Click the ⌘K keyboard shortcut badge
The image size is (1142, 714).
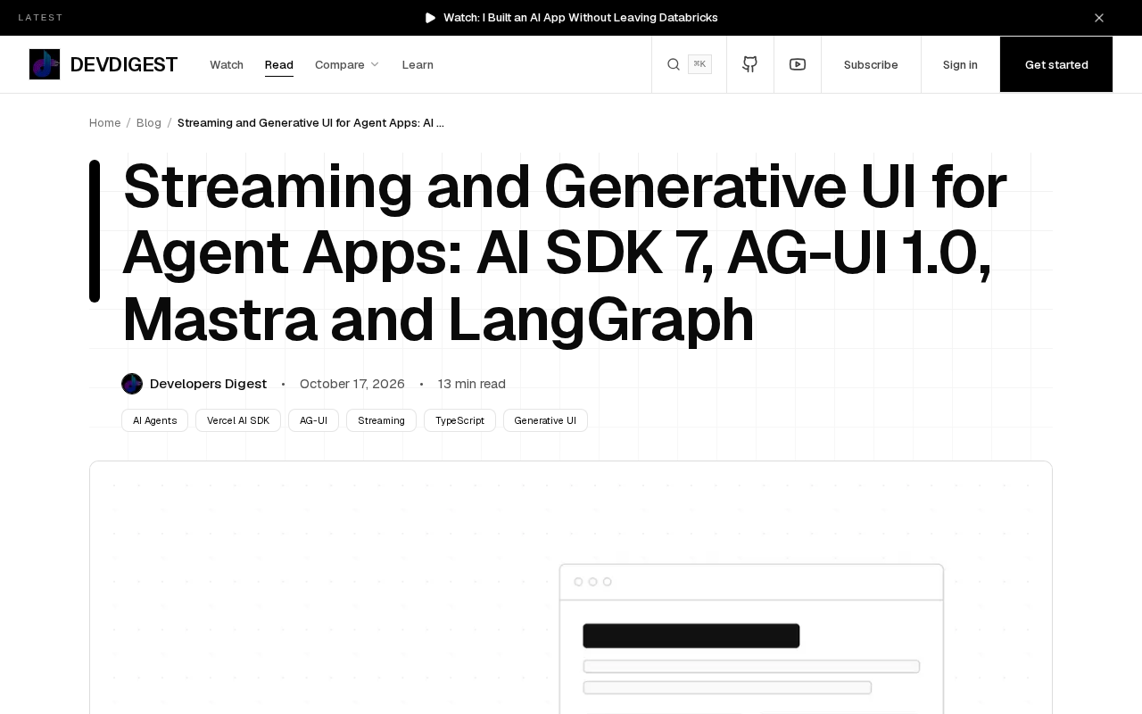point(699,64)
